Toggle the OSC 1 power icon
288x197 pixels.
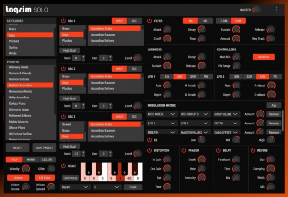coord(63,21)
